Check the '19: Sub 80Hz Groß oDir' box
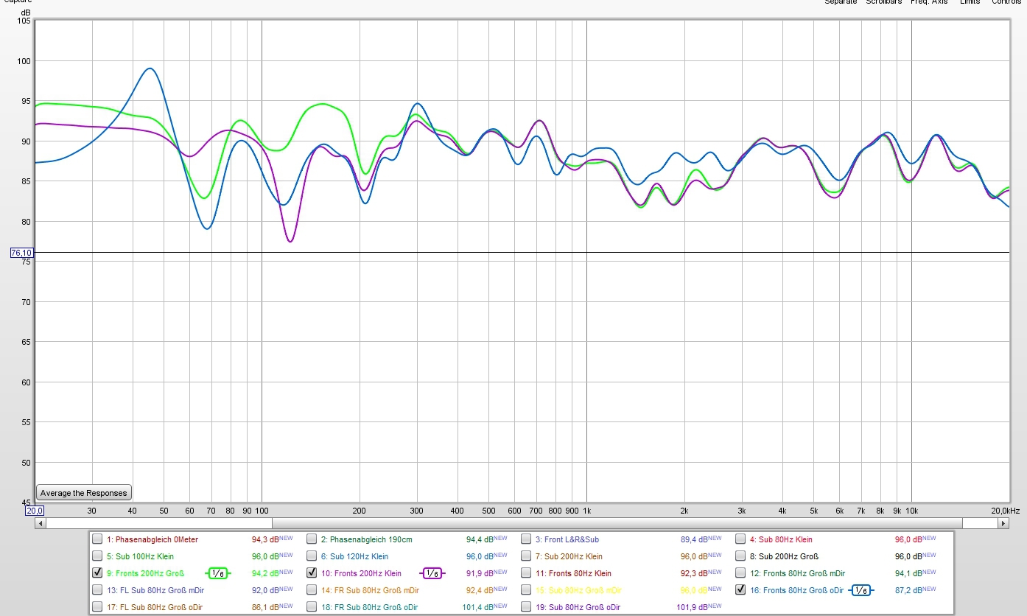This screenshot has height=616, width=1027. click(526, 606)
